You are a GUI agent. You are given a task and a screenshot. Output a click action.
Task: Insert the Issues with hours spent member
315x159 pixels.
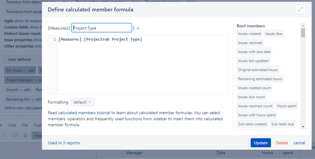tap(257, 115)
